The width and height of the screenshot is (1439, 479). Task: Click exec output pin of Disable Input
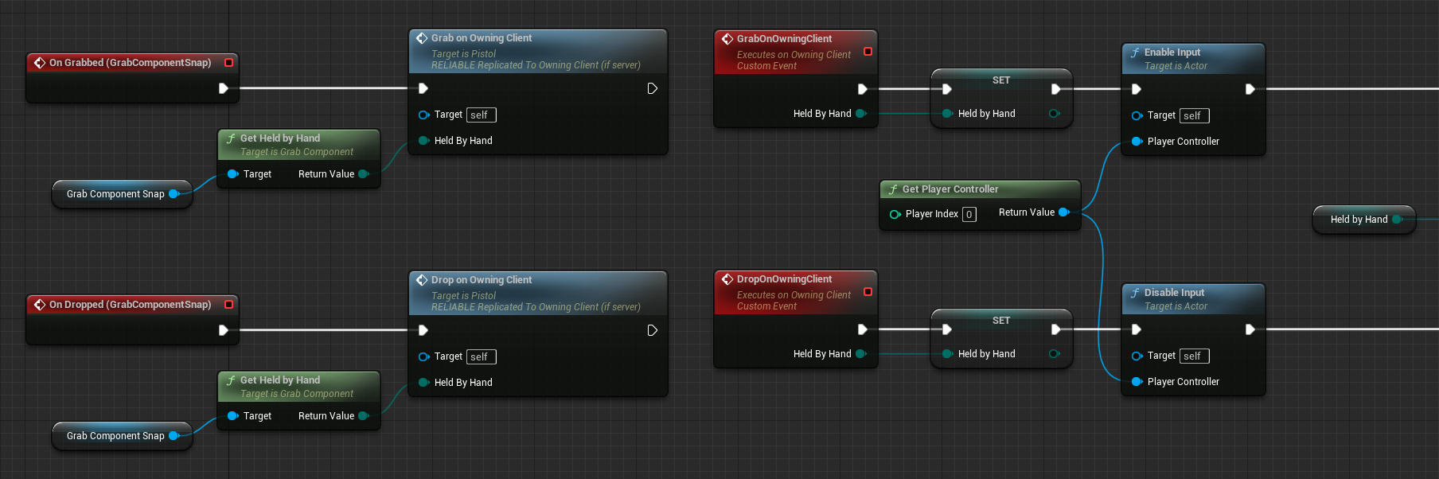pos(1250,329)
